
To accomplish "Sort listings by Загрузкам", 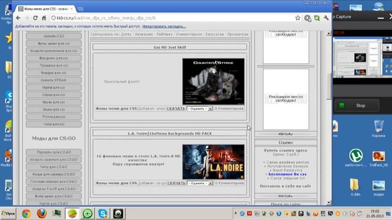I will coord(214,34).
